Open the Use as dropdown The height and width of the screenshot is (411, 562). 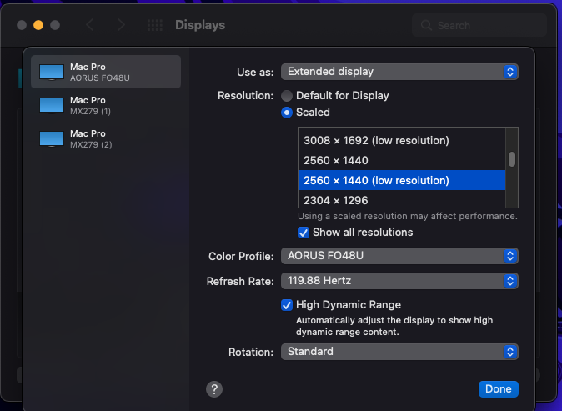coord(399,72)
